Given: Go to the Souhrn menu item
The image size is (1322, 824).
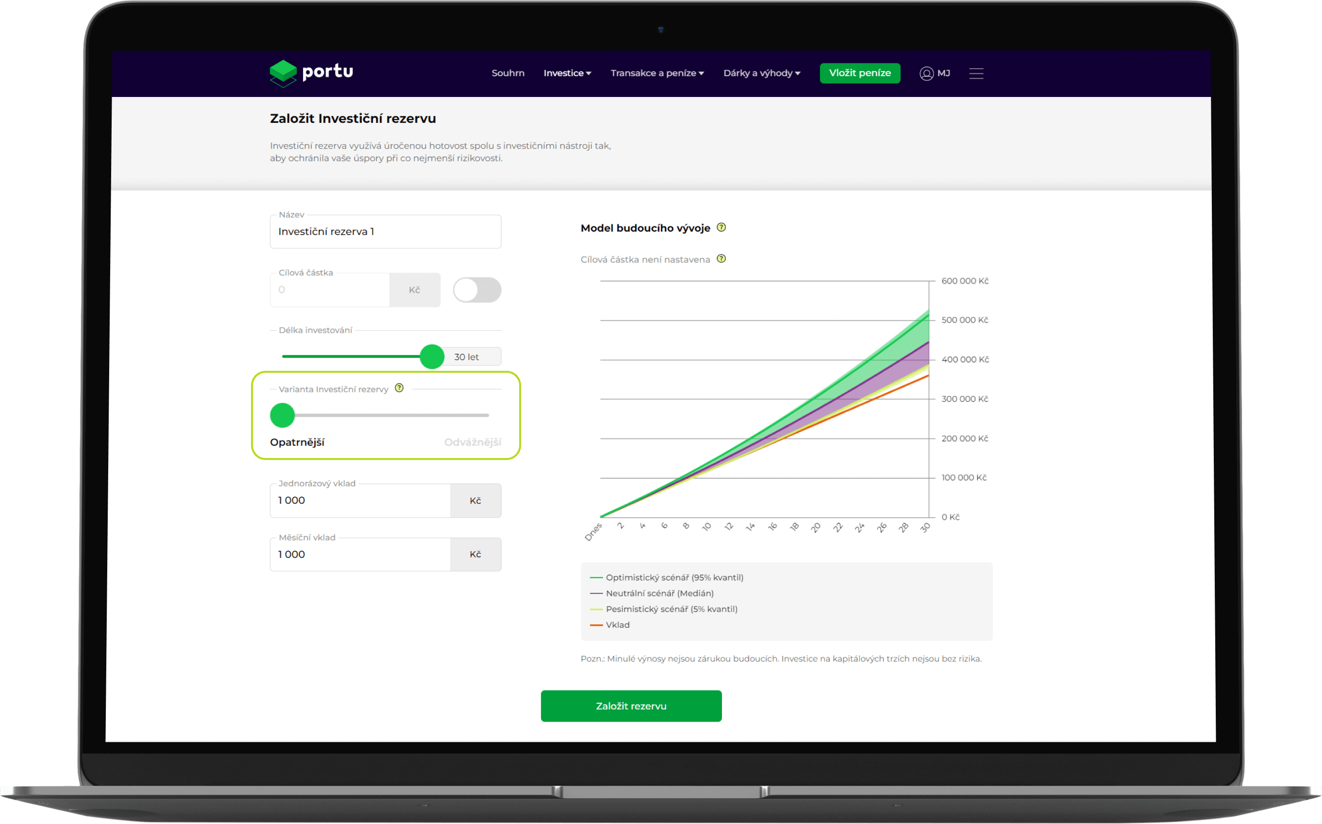Looking at the screenshot, I should click(507, 73).
